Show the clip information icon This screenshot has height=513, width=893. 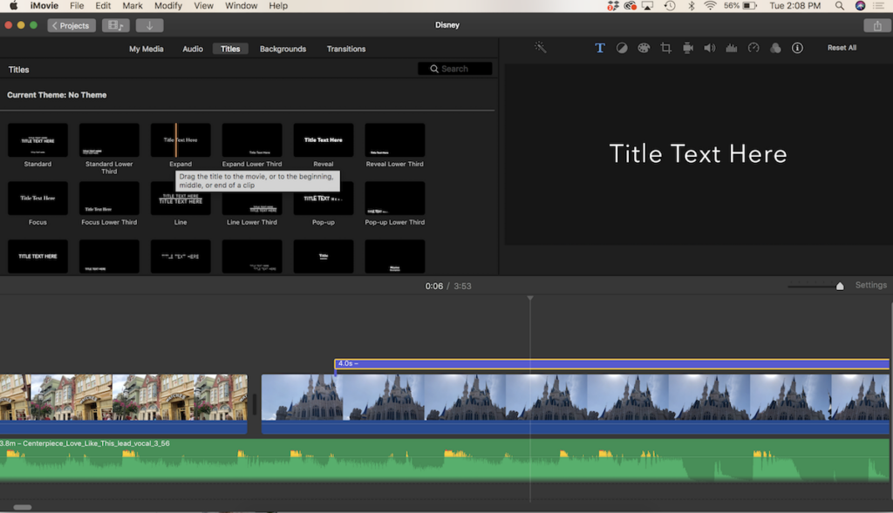(797, 48)
